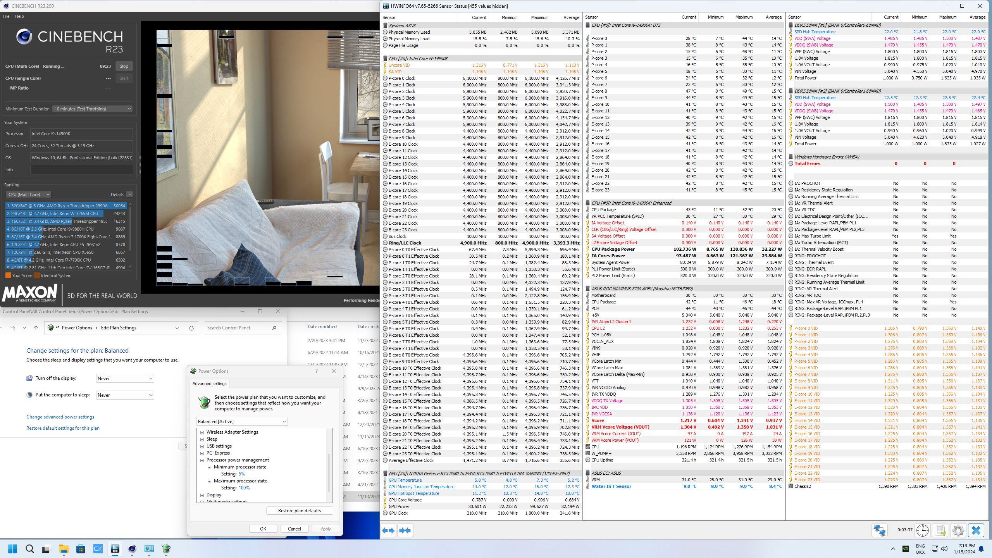This screenshot has width=992, height=558.
Task: Open volume control in system tray
Action: (944, 549)
